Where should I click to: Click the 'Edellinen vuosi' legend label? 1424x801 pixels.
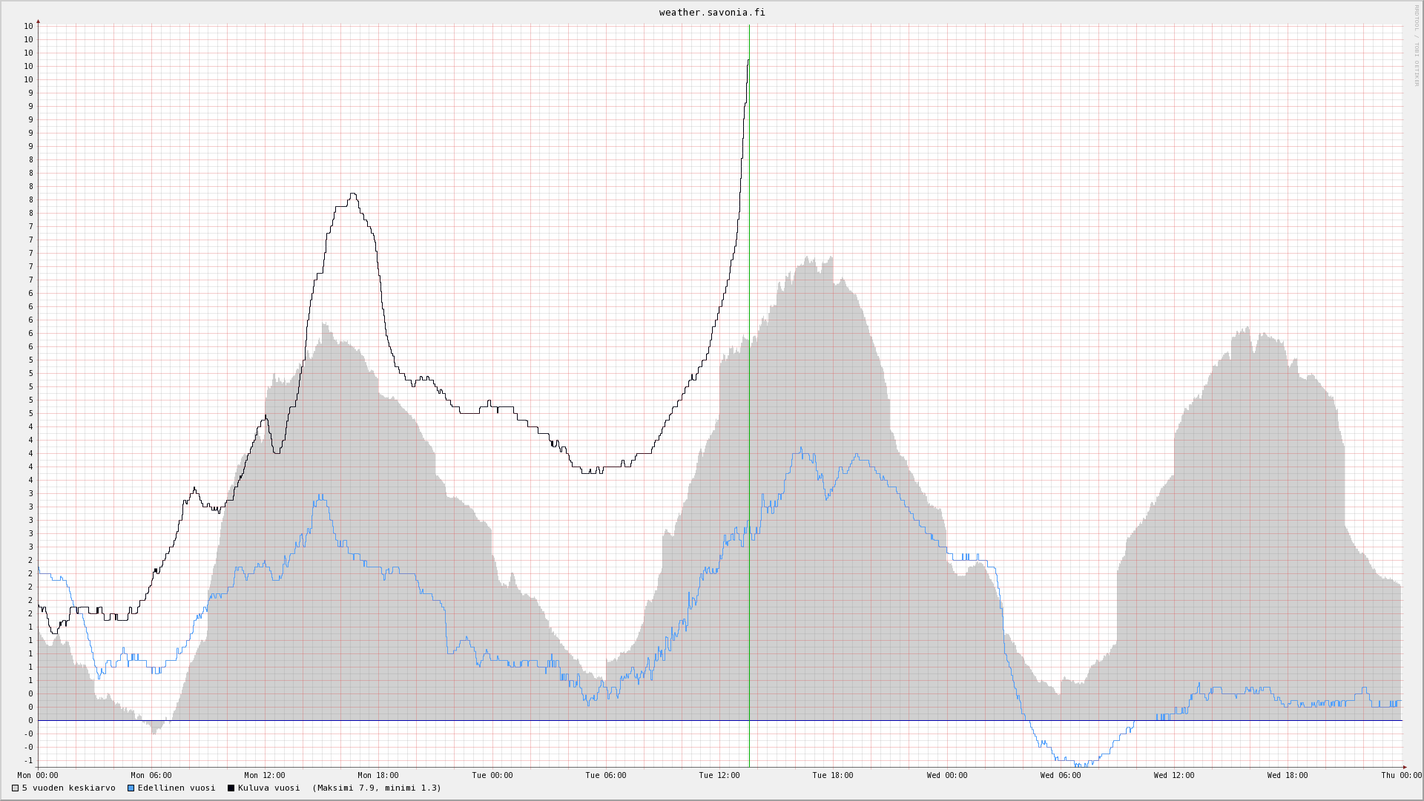177,788
